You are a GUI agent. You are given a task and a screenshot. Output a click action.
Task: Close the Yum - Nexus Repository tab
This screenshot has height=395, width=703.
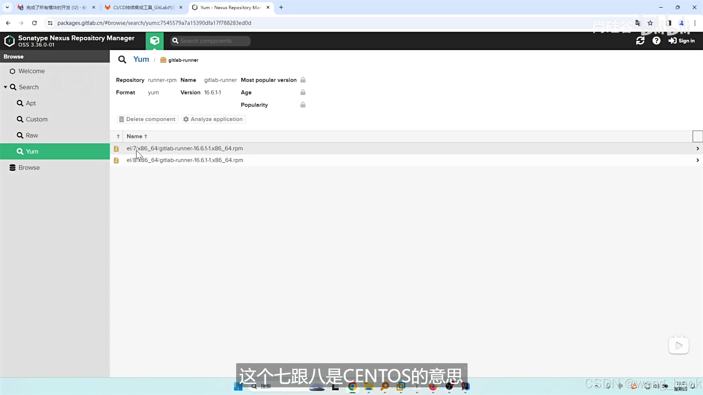(268, 7)
